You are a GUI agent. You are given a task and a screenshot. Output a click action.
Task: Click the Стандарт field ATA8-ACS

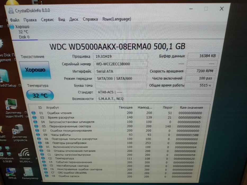click(x=154, y=92)
